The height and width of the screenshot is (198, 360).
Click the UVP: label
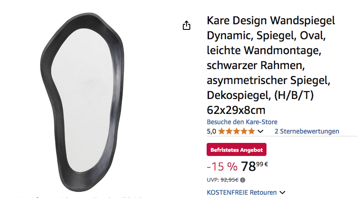pyautogui.click(x=213, y=180)
